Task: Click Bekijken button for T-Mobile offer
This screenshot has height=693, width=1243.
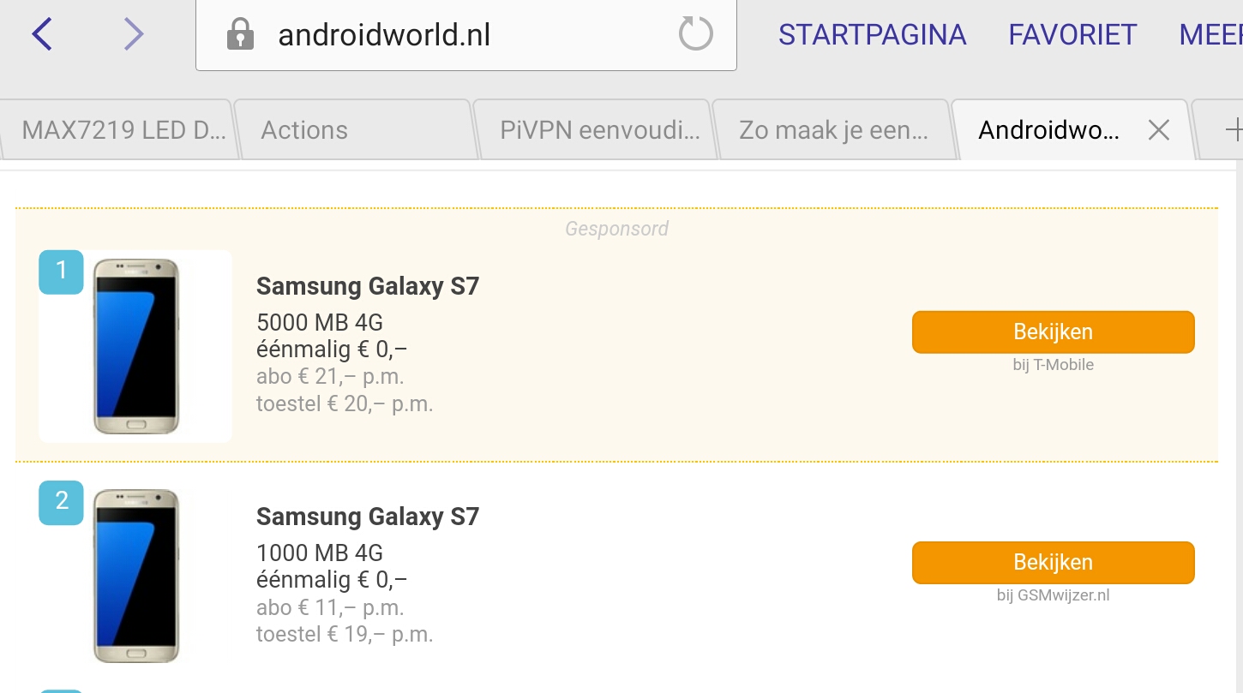Action: pyautogui.click(x=1053, y=332)
